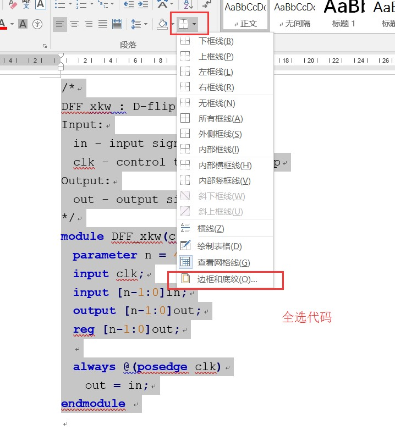Click the numbered list icon
The width and height of the screenshot is (395, 446).
tap(81, 4)
